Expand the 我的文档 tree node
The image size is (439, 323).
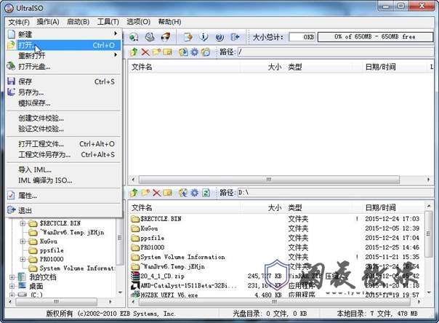coord(12,277)
